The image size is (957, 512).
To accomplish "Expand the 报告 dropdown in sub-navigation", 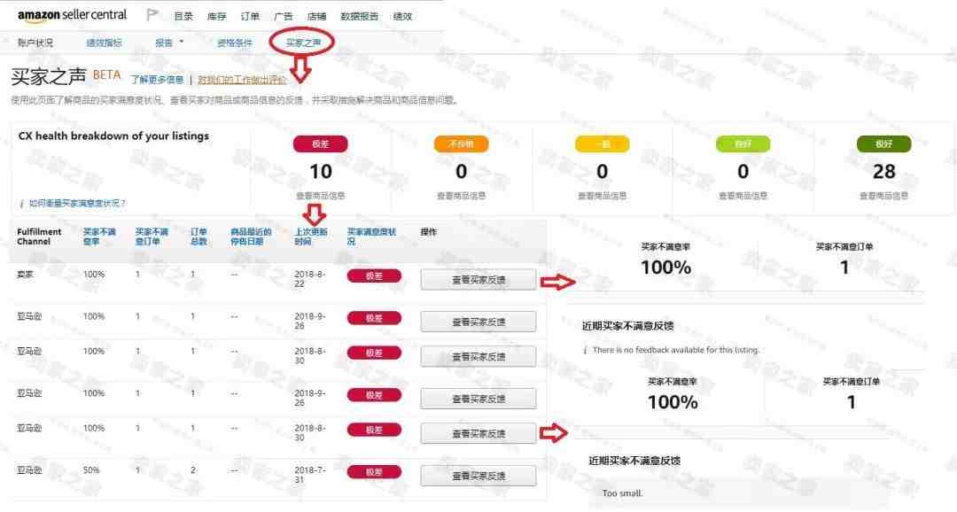I will tap(169, 43).
